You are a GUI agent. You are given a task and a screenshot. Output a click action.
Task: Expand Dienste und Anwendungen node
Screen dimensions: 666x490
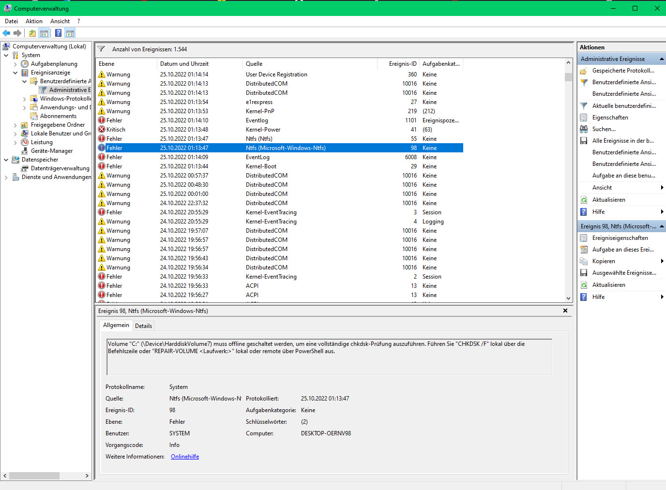(6, 178)
